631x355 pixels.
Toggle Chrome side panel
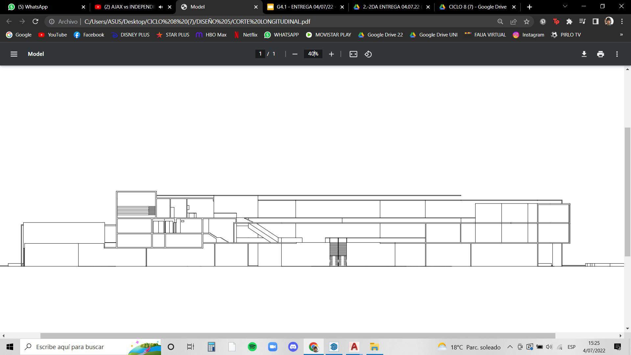tap(596, 21)
